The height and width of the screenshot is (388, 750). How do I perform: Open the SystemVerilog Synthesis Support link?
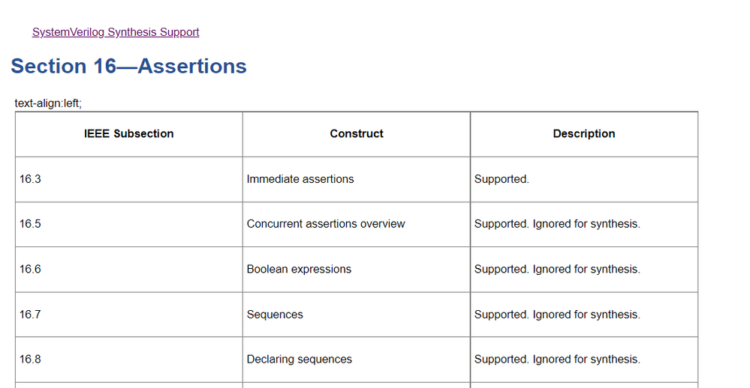tap(116, 32)
